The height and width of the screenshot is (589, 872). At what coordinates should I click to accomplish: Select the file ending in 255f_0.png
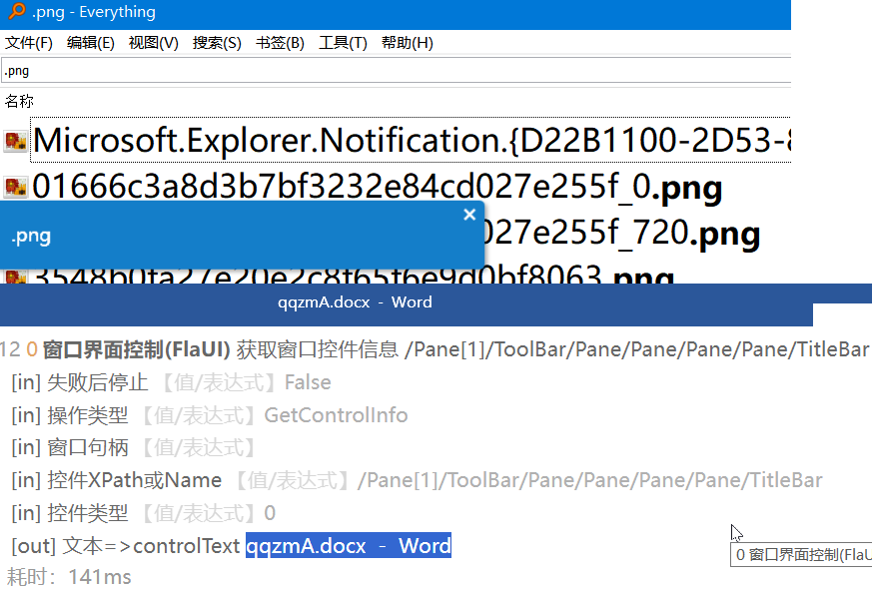click(377, 187)
